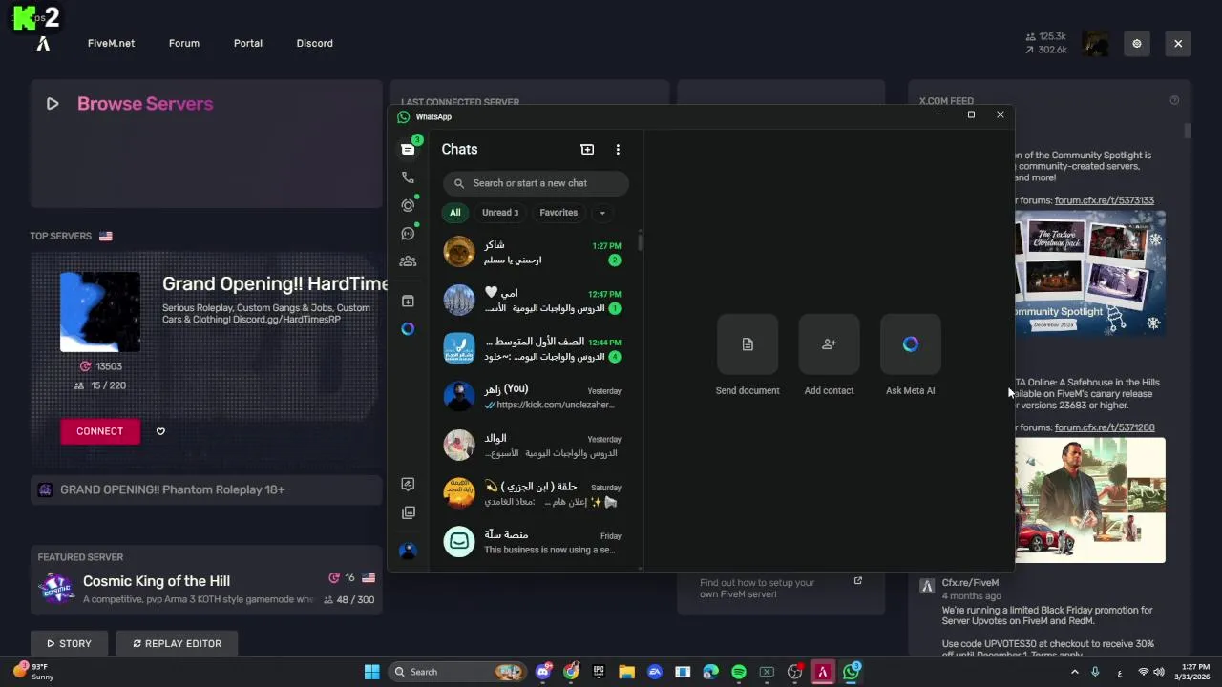Open the Forum menu link in FiveM

tap(184, 43)
